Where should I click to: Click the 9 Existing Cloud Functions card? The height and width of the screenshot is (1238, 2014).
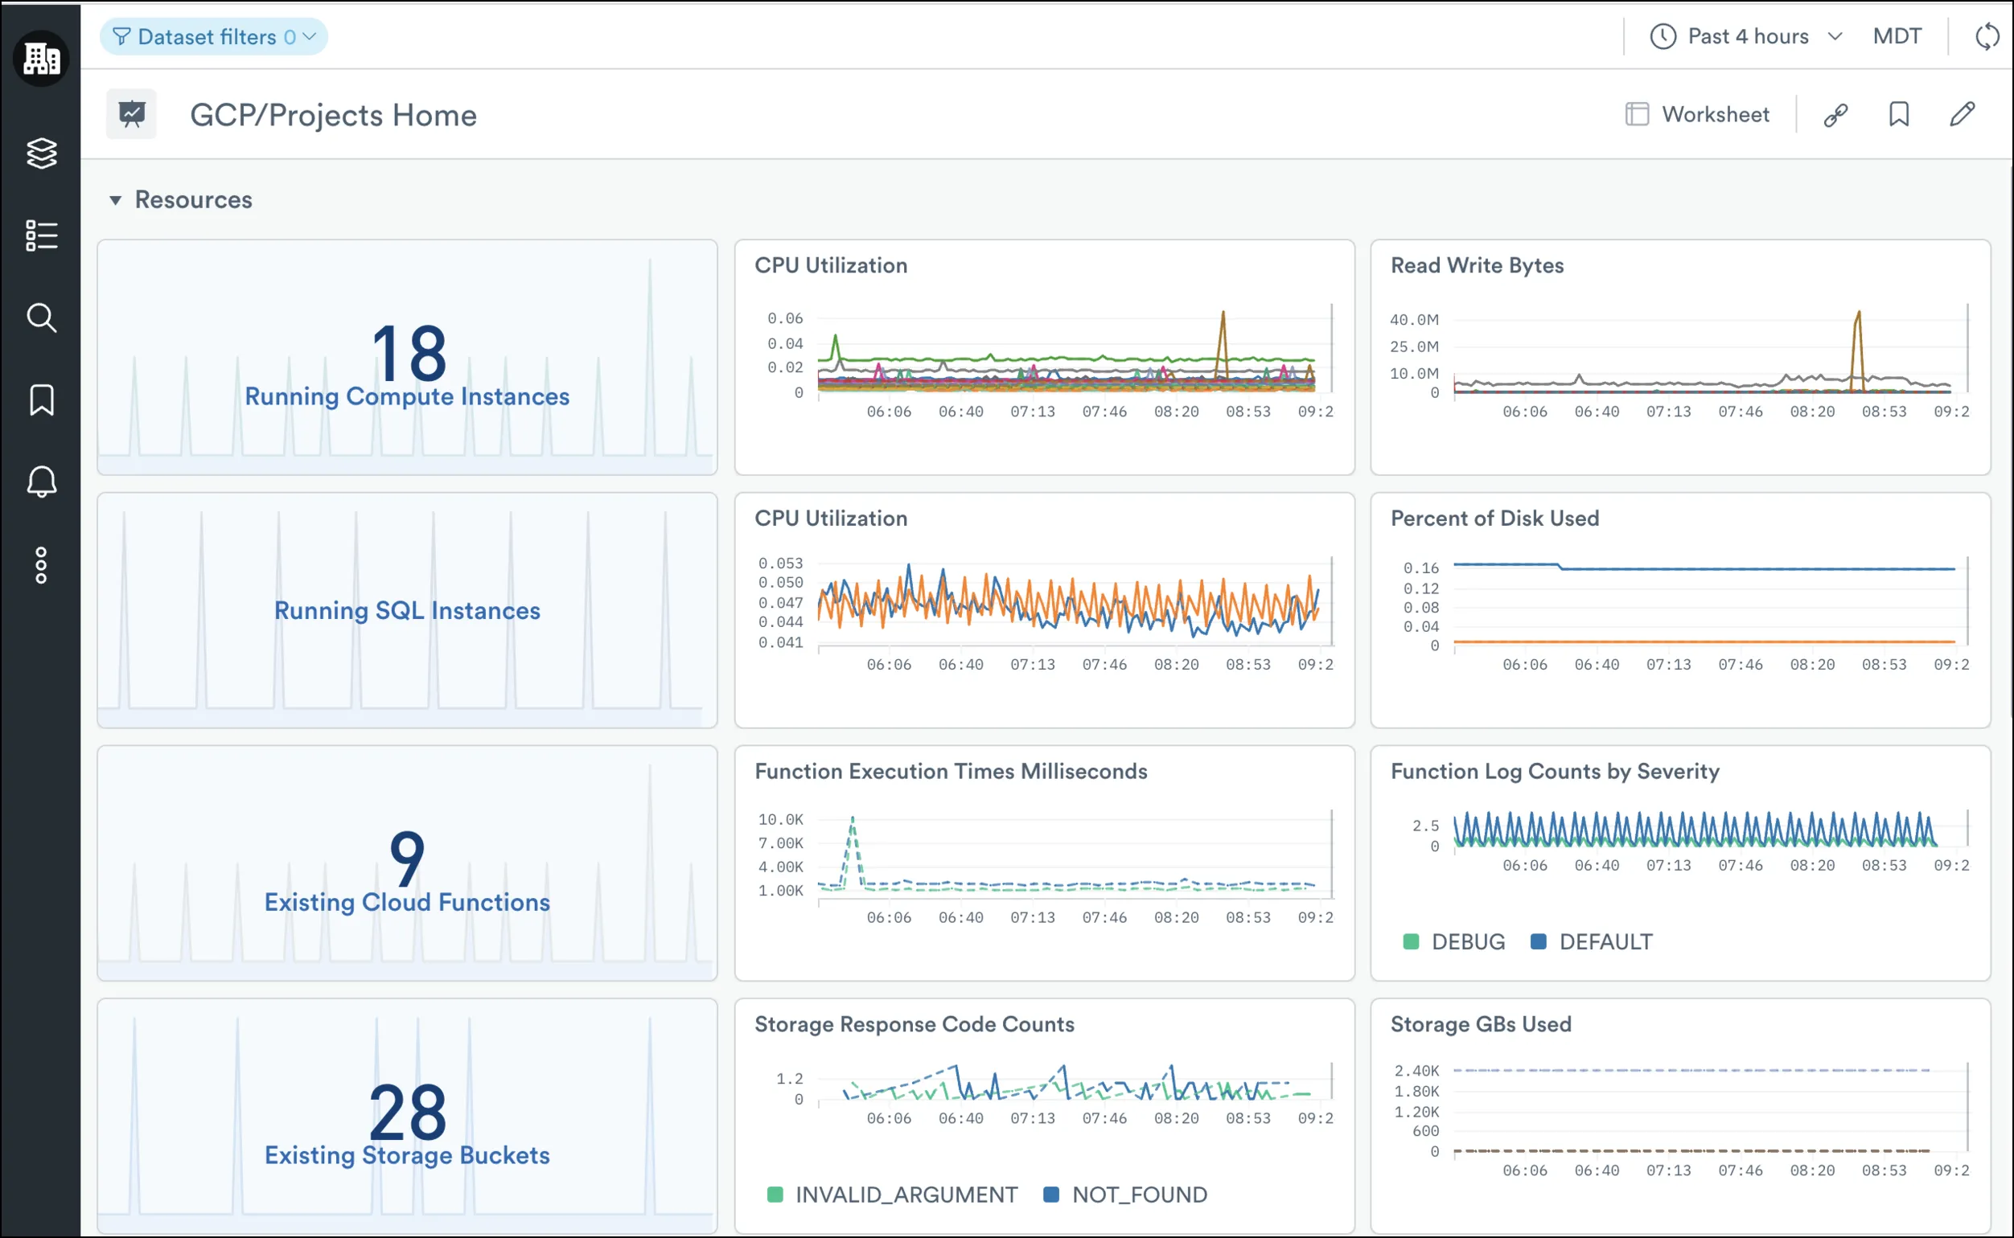(407, 863)
